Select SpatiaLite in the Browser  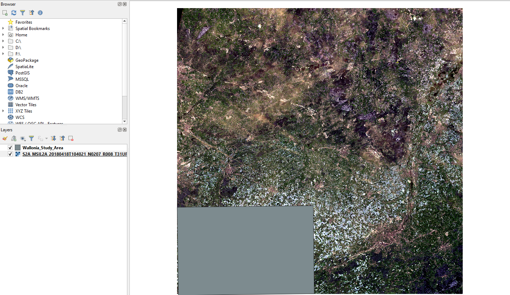click(24, 67)
